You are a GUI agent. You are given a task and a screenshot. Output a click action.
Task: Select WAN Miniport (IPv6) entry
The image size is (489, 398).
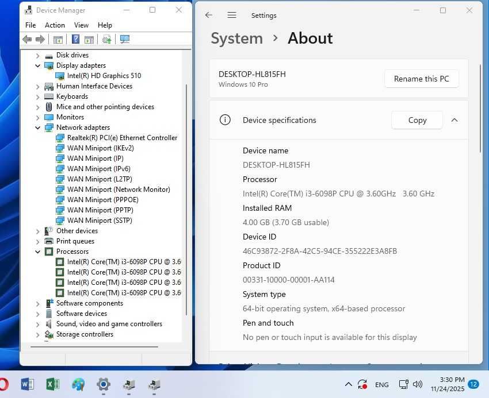click(x=98, y=168)
